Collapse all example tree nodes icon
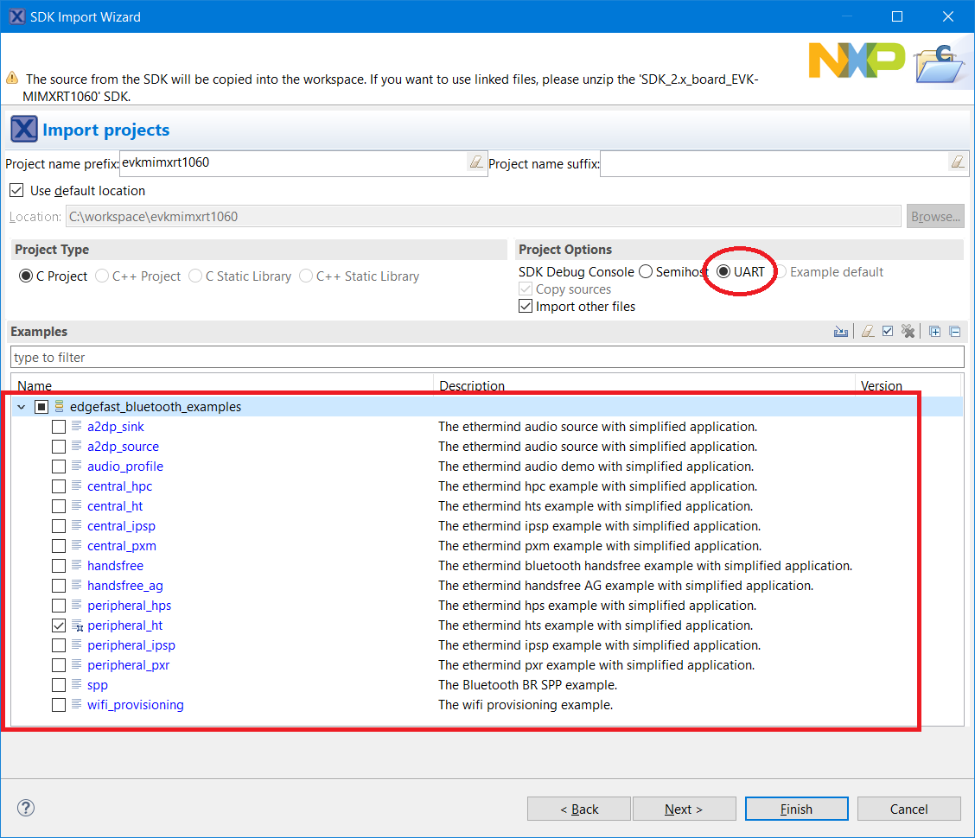Screen dimensions: 975x838 (954, 332)
